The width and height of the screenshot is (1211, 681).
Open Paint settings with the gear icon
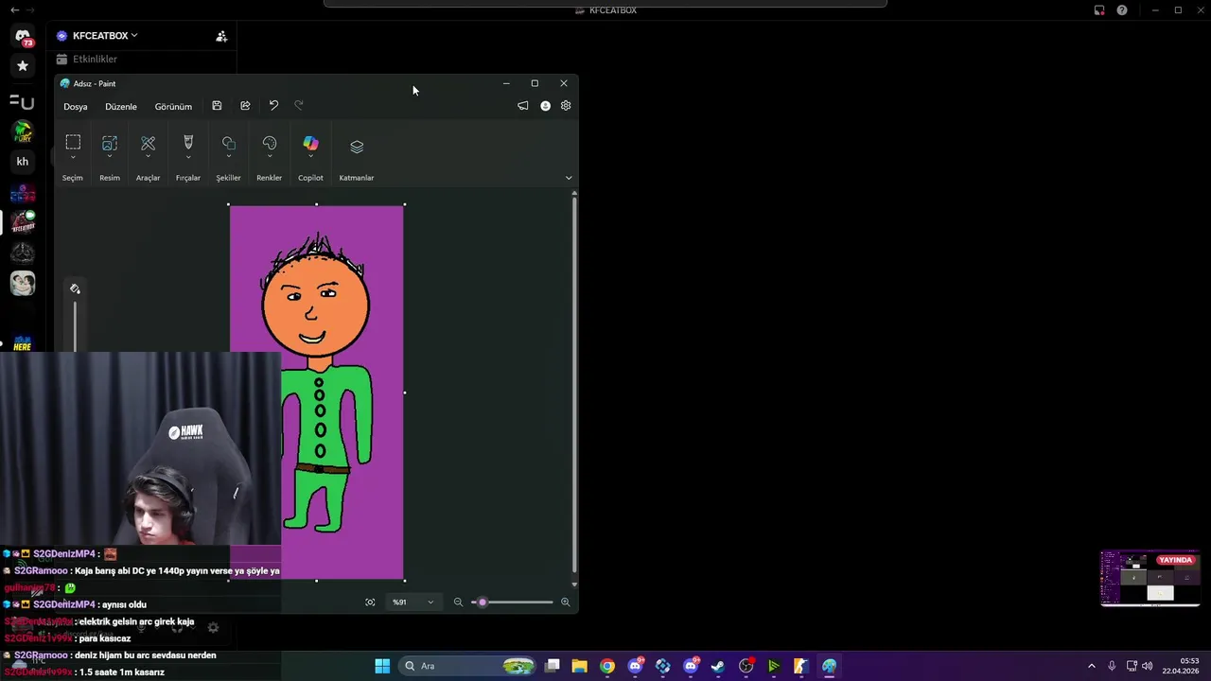click(566, 106)
